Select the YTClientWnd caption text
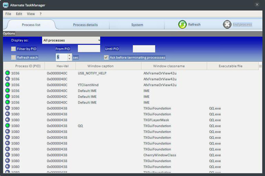The image size is (265, 176). coord(88,85)
